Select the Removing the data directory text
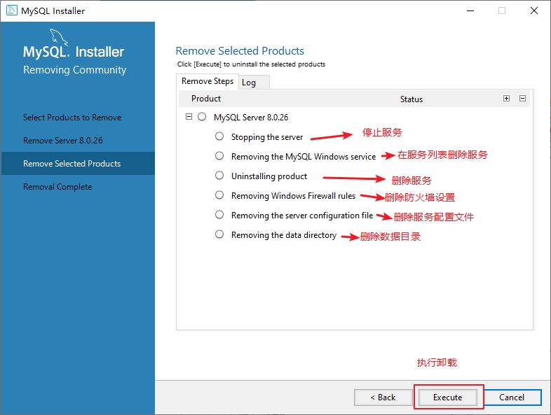This screenshot has height=415, width=551. (x=284, y=235)
